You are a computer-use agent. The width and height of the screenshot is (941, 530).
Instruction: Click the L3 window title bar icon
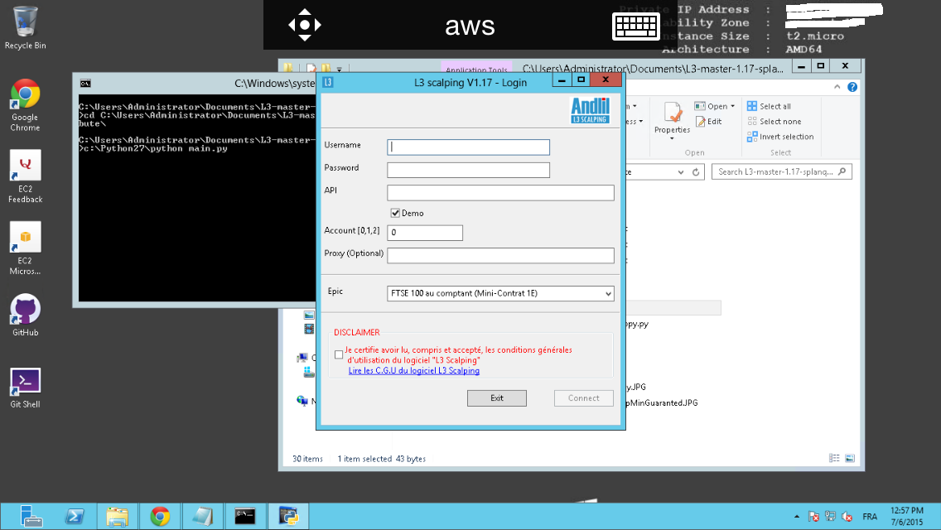(328, 82)
